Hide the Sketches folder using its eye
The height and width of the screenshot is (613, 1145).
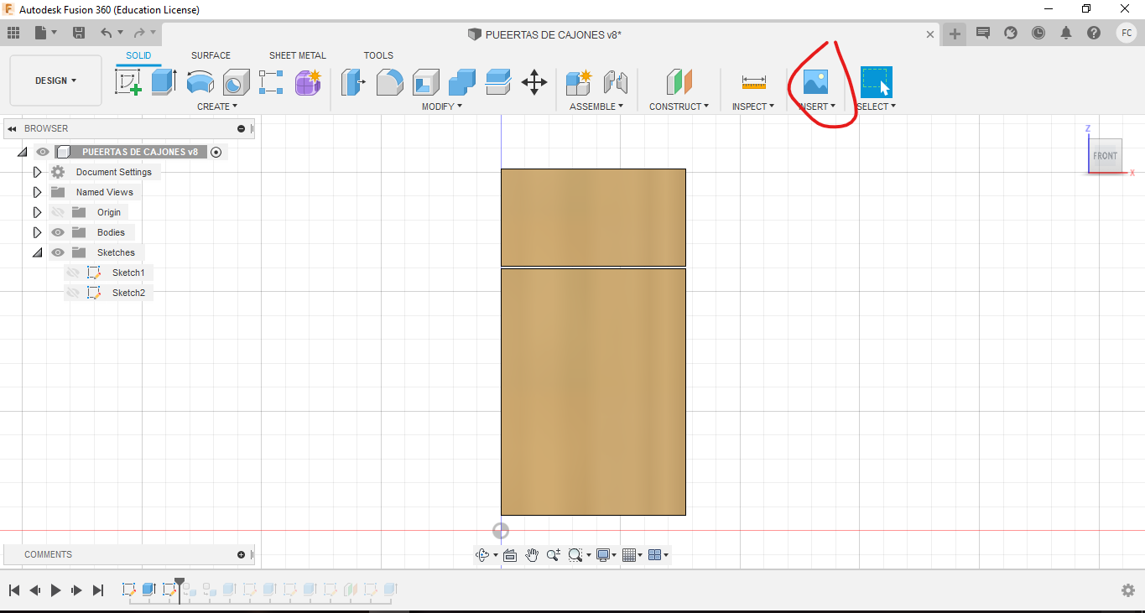point(58,252)
